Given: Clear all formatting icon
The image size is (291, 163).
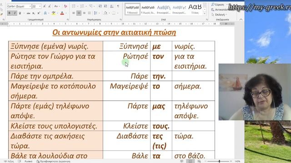Looking at the screenshot, I should tap(65, 6).
